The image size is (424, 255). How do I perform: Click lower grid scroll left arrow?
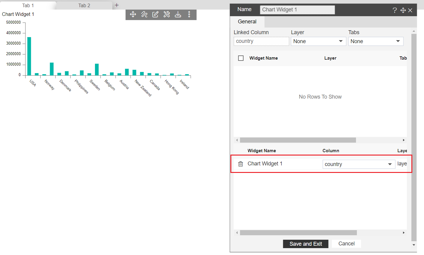(237, 233)
